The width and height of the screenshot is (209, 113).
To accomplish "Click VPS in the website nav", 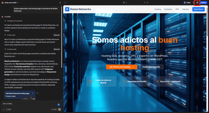I will click(177, 9).
